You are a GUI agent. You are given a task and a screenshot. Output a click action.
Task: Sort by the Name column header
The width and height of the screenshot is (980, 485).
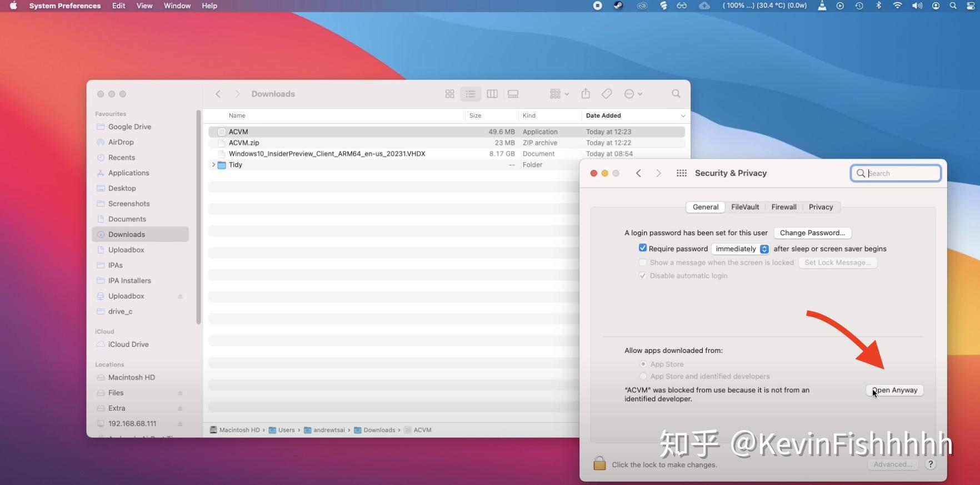pos(237,115)
